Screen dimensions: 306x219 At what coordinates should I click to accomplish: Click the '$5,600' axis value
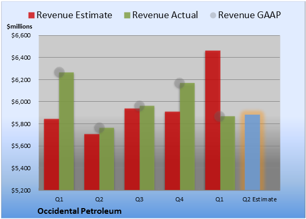click(21, 146)
